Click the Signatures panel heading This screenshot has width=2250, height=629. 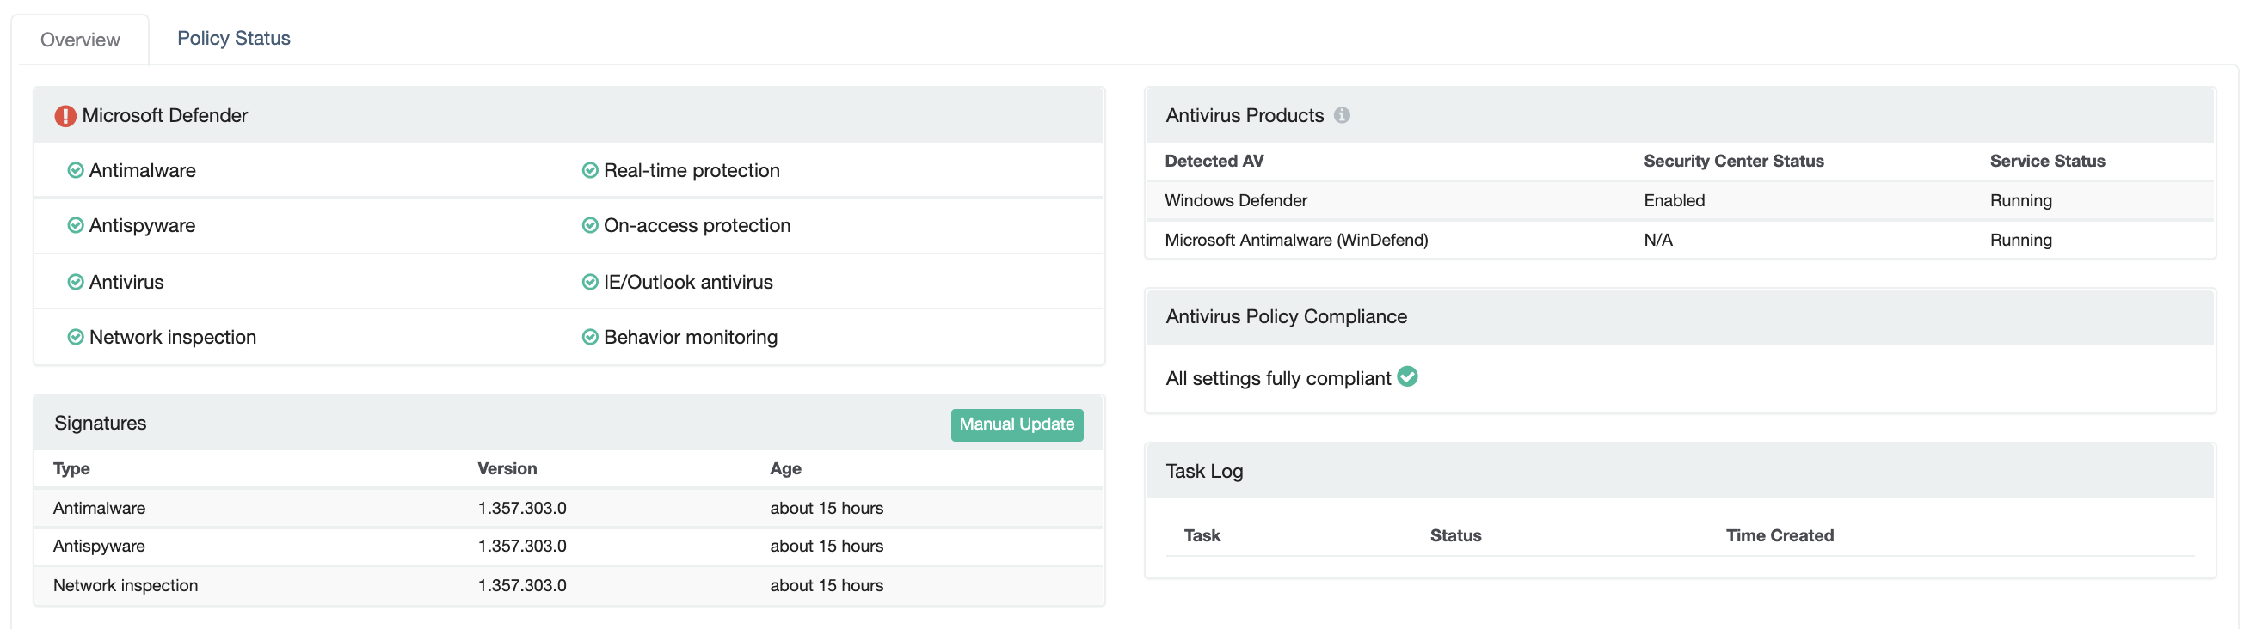tap(101, 423)
